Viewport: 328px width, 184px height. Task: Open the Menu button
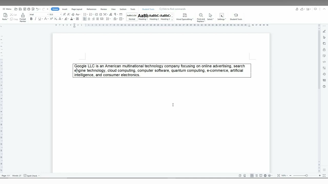(x=7, y=9)
